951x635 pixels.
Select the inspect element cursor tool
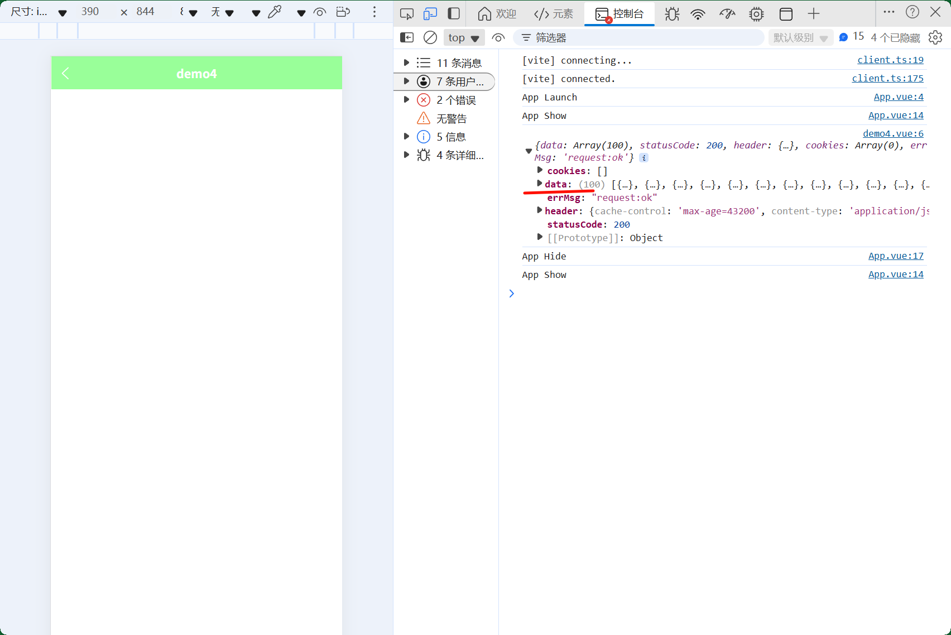(406, 13)
